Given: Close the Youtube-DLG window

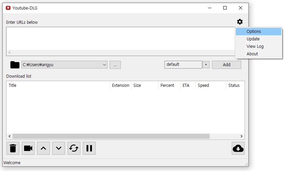Looking at the screenshot, I should pyautogui.click(x=240, y=8).
